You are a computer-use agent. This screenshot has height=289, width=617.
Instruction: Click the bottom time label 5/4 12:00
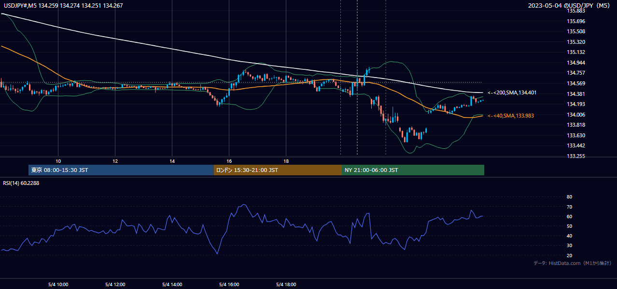(x=115, y=284)
